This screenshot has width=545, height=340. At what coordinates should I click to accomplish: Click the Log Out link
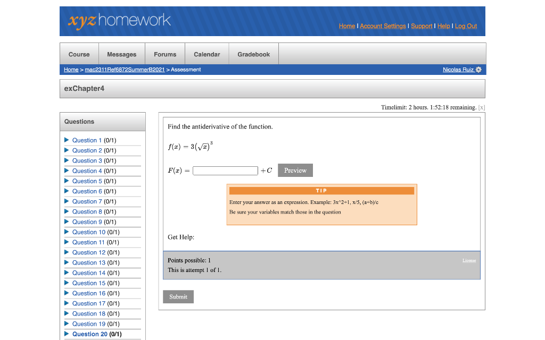pyautogui.click(x=466, y=25)
